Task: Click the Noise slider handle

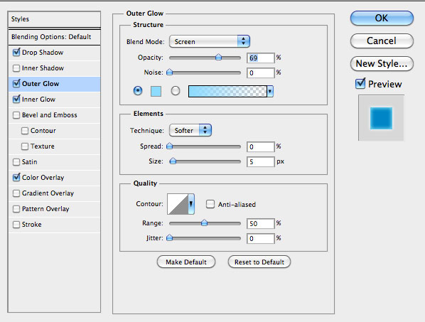Action: (170, 72)
